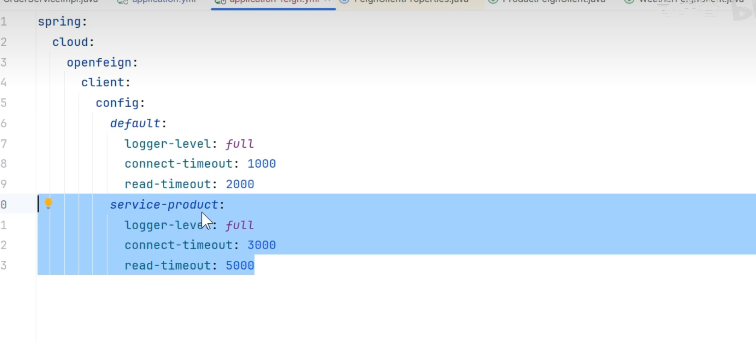Click the 'service-product' key
The height and width of the screenshot is (343, 756).
[164, 205]
